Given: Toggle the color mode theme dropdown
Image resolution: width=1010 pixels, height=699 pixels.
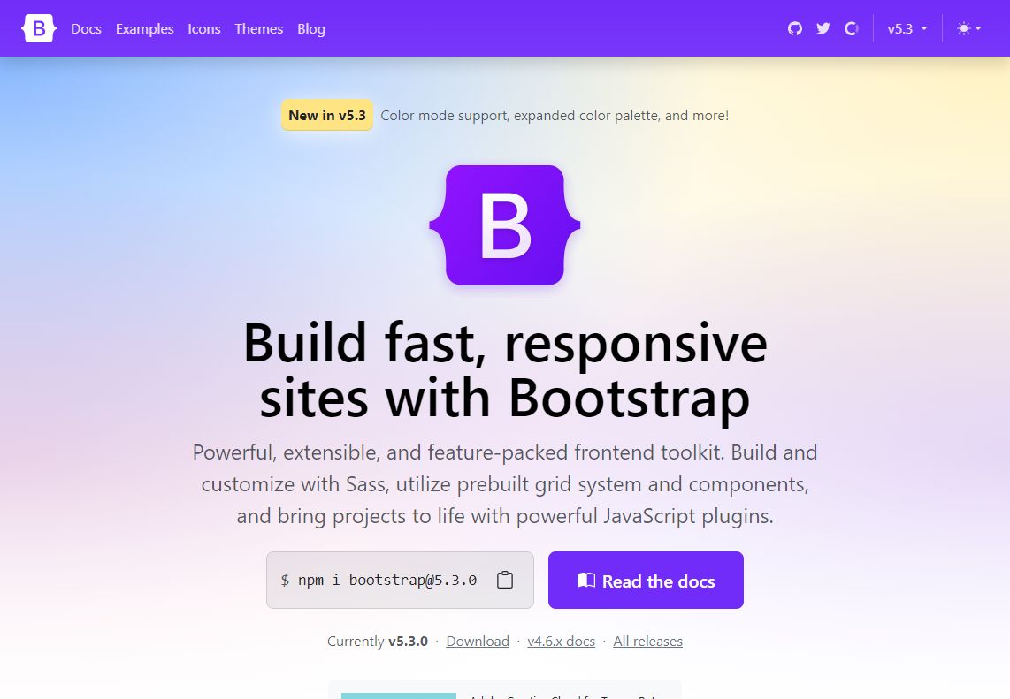Looking at the screenshot, I should [968, 28].
